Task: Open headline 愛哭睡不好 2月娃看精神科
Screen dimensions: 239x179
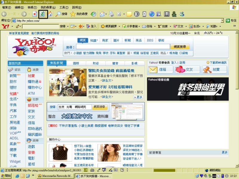Action: pyautogui.click(x=110, y=87)
